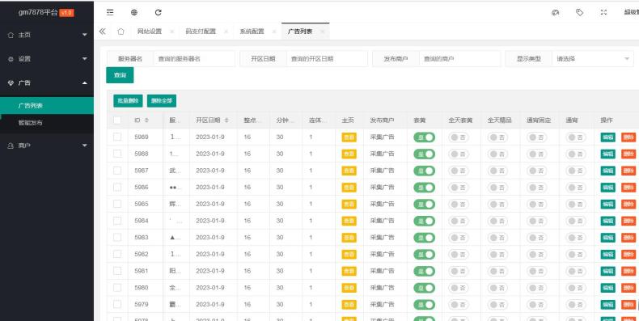This screenshot has height=321, width=639.
Task: Click the red 删除 button for row 5987
Action: click(x=628, y=171)
